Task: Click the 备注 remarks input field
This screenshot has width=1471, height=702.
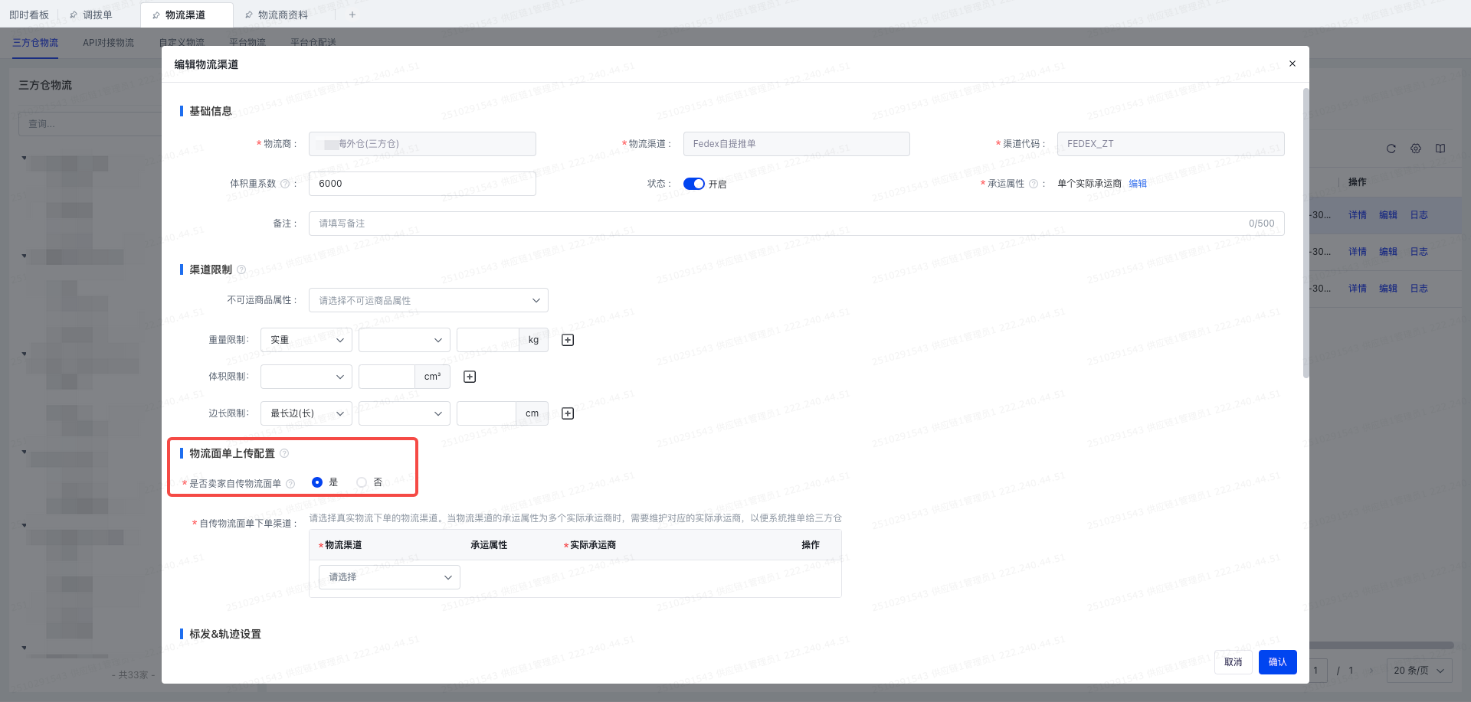Action: [797, 224]
